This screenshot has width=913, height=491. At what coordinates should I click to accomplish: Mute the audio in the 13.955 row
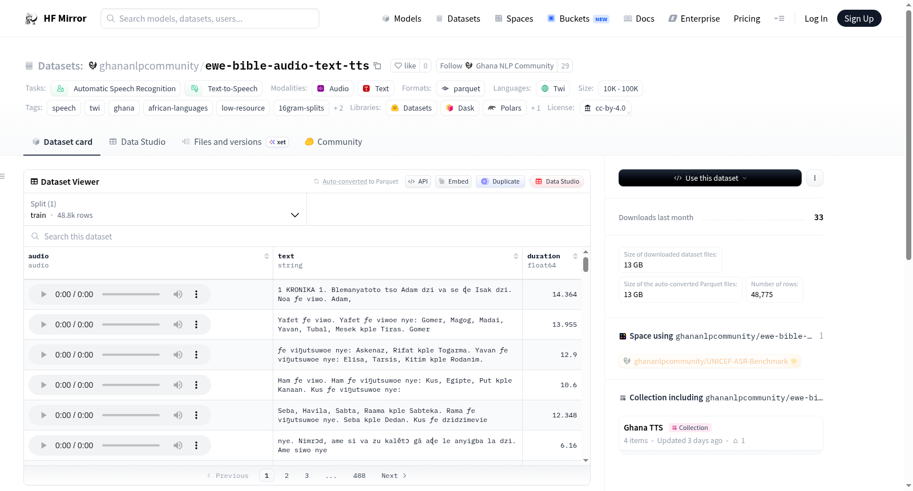point(178,324)
